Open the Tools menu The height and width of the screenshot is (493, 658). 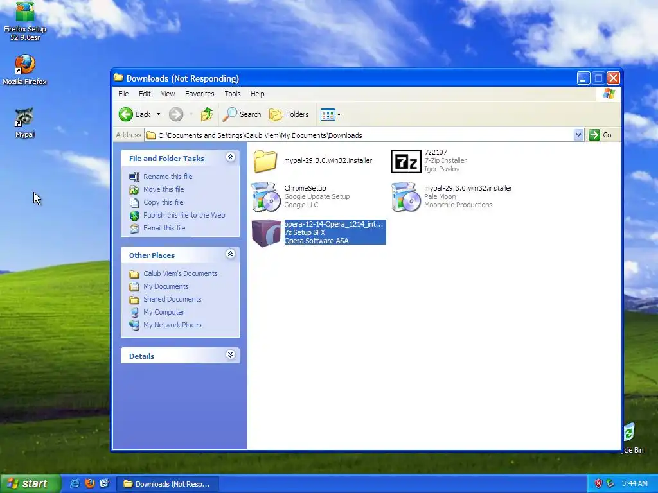(x=233, y=94)
